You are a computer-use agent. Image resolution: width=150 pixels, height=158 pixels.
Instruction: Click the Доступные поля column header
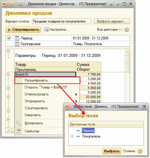click(106, 124)
